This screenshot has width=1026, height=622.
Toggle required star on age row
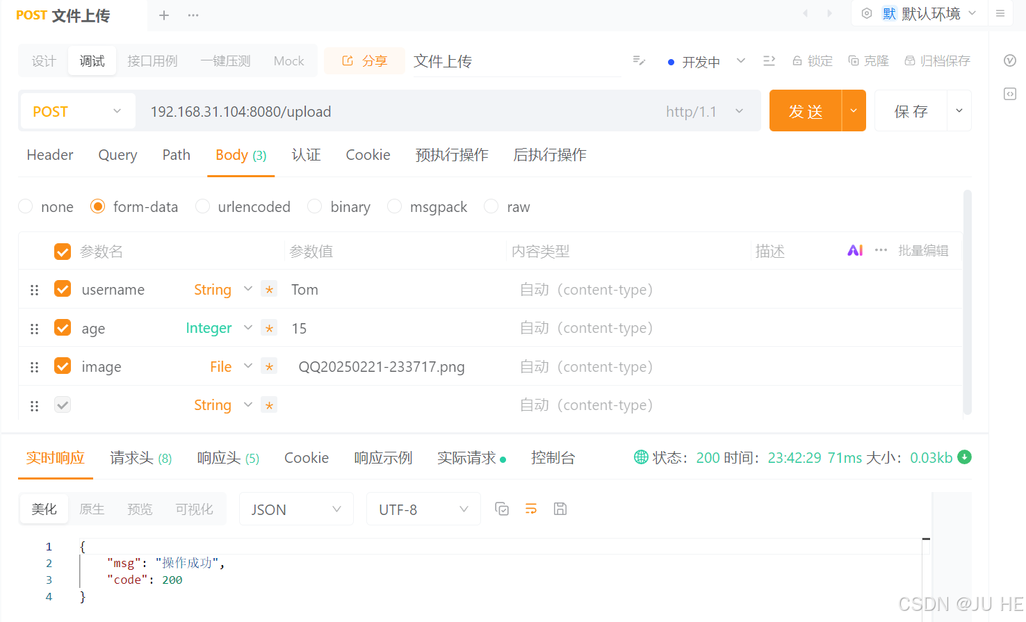(x=269, y=328)
